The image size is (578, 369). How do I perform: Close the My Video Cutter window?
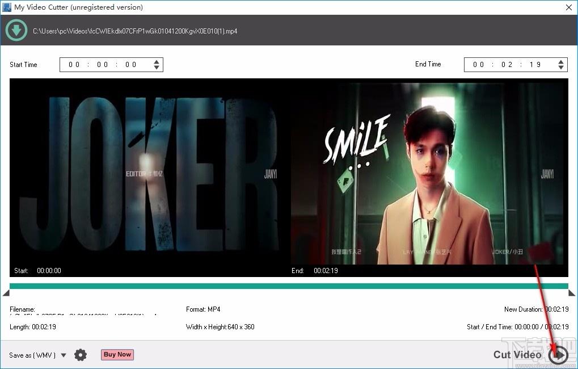(x=569, y=7)
